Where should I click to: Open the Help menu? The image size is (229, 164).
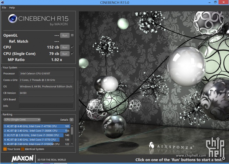(12, 8)
